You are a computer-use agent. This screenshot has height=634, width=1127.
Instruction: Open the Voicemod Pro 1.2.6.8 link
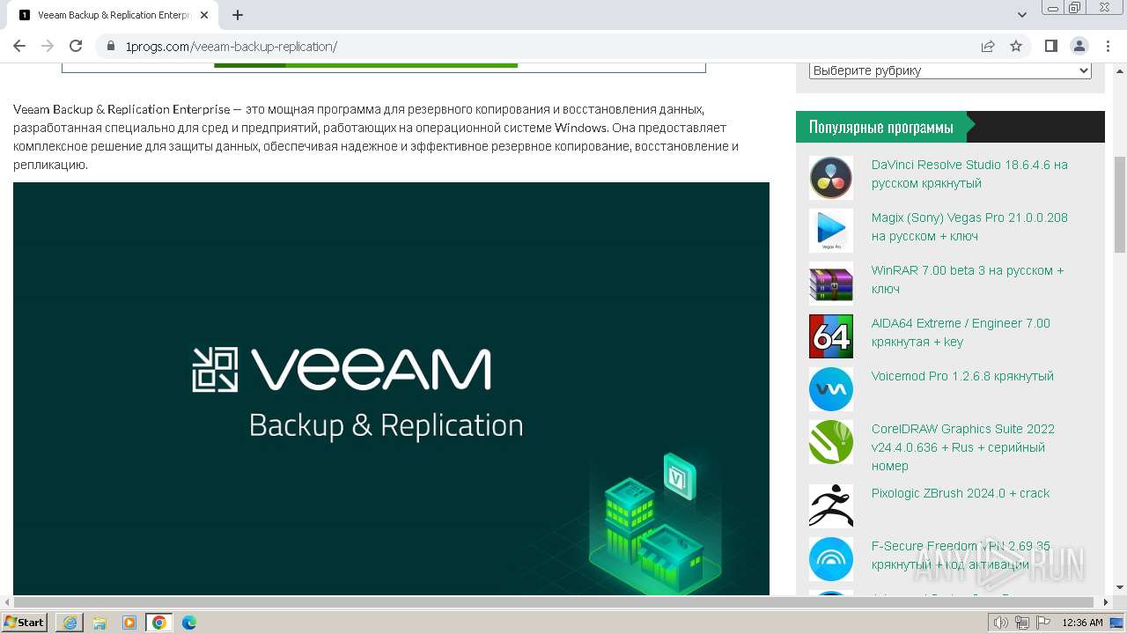pyautogui.click(x=962, y=376)
